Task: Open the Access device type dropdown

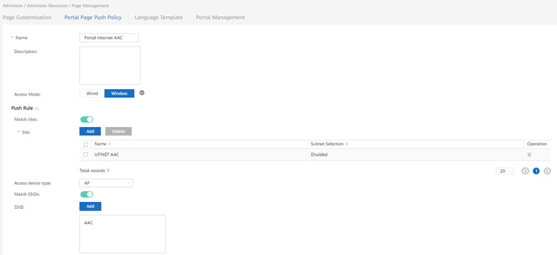Action: [106, 183]
